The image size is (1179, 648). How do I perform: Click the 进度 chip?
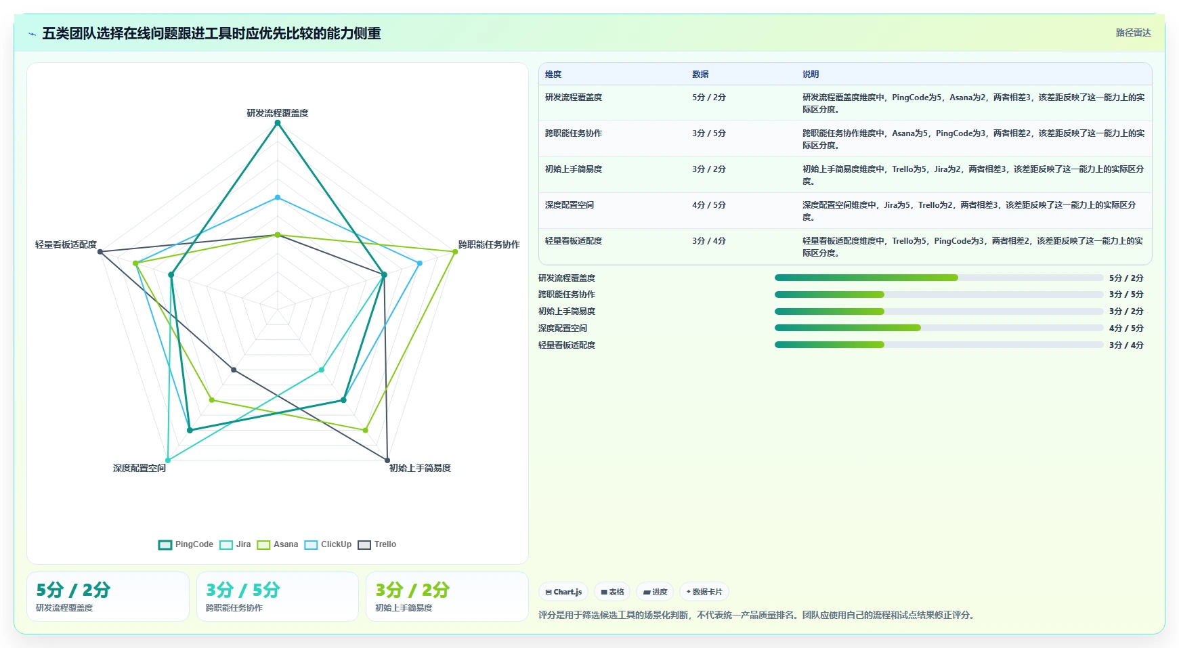(x=655, y=592)
